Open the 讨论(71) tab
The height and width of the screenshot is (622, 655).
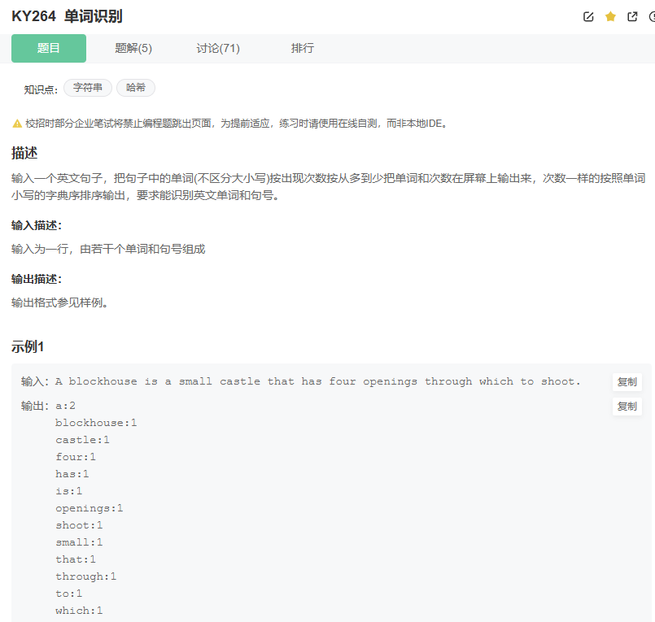click(x=218, y=49)
